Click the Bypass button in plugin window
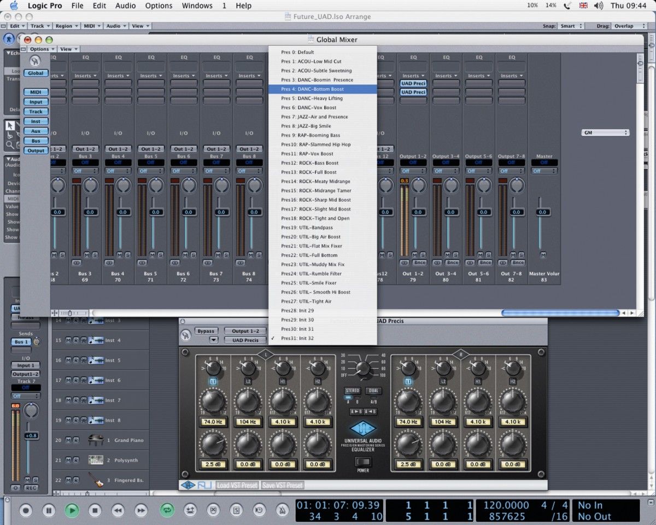Image resolution: width=656 pixels, height=525 pixels. pyautogui.click(x=206, y=331)
